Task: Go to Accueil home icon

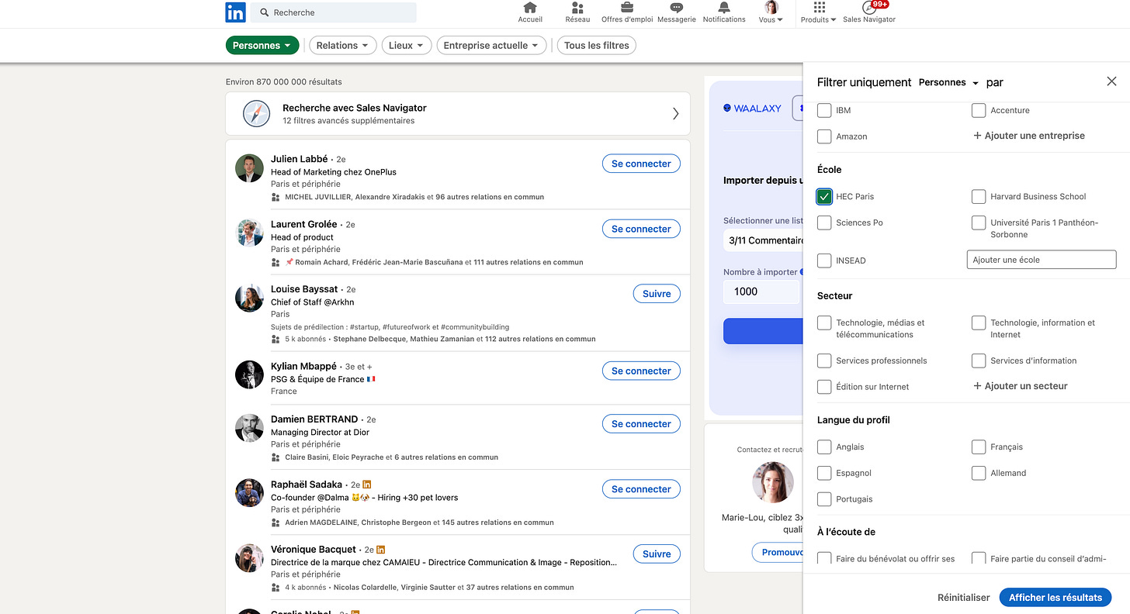Action: pyautogui.click(x=530, y=8)
